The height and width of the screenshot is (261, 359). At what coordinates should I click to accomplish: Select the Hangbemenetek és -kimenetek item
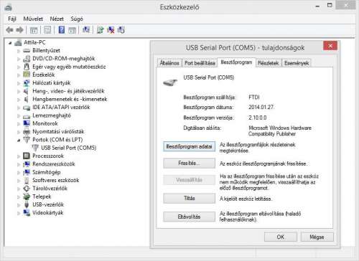tap(70, 99)
